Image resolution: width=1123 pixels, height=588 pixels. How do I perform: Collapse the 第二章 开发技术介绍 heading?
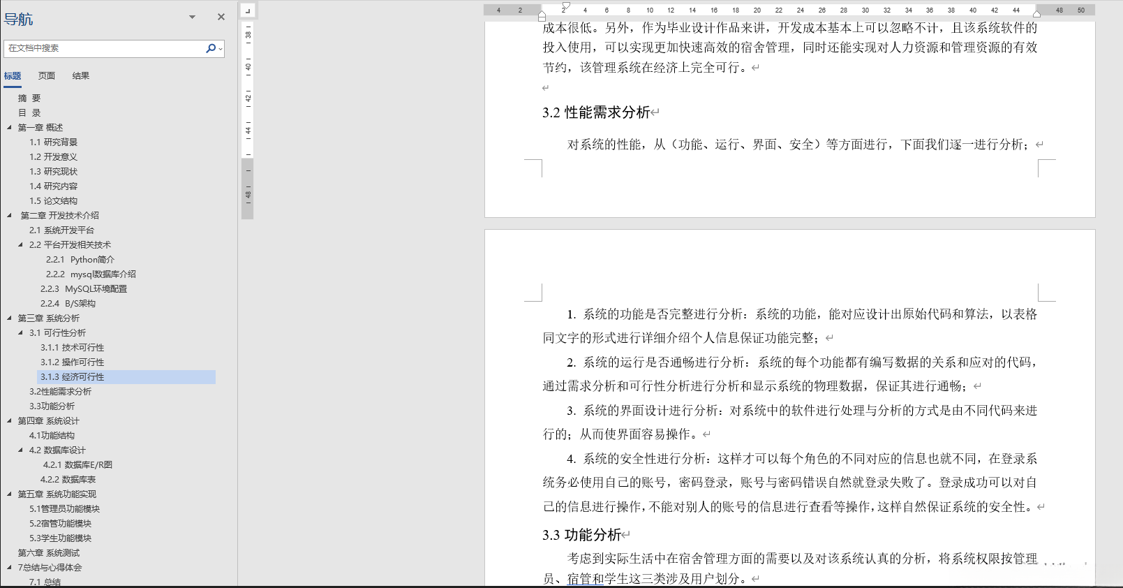[9, 215]
